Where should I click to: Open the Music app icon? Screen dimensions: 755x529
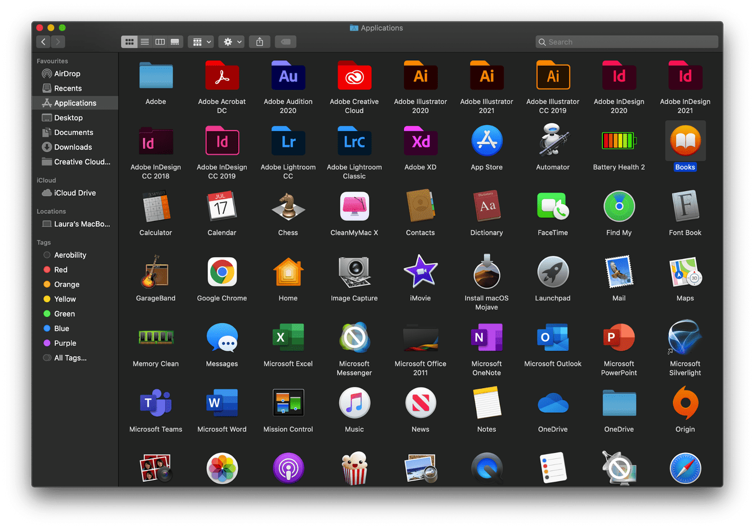coord(354,403)
